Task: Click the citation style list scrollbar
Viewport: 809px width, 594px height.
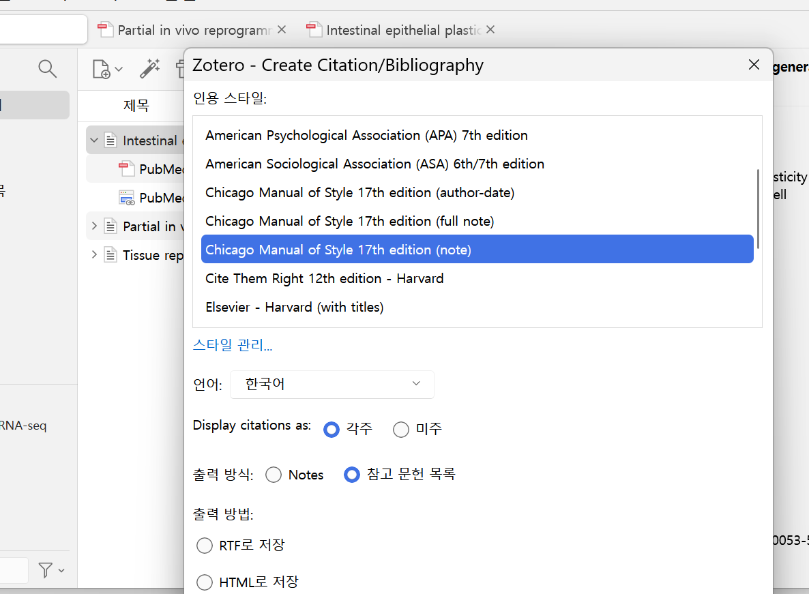Action: click(758, 209)
